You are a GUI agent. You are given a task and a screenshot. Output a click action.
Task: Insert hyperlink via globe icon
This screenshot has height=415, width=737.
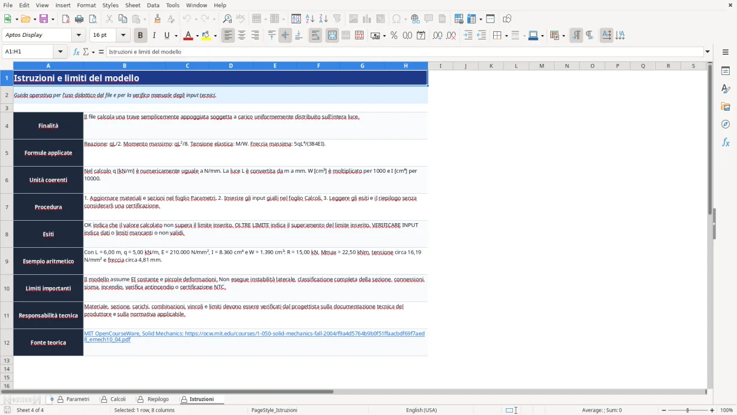(x=415, y=19)
